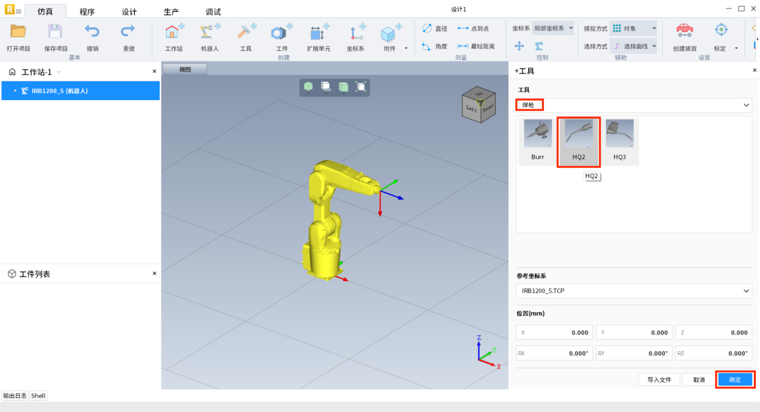Click the 确定 confirm button
The width and height of the screenshot is (760, 412).
click(735, 380)
